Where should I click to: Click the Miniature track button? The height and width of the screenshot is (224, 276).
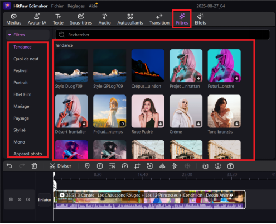[45, 200]
